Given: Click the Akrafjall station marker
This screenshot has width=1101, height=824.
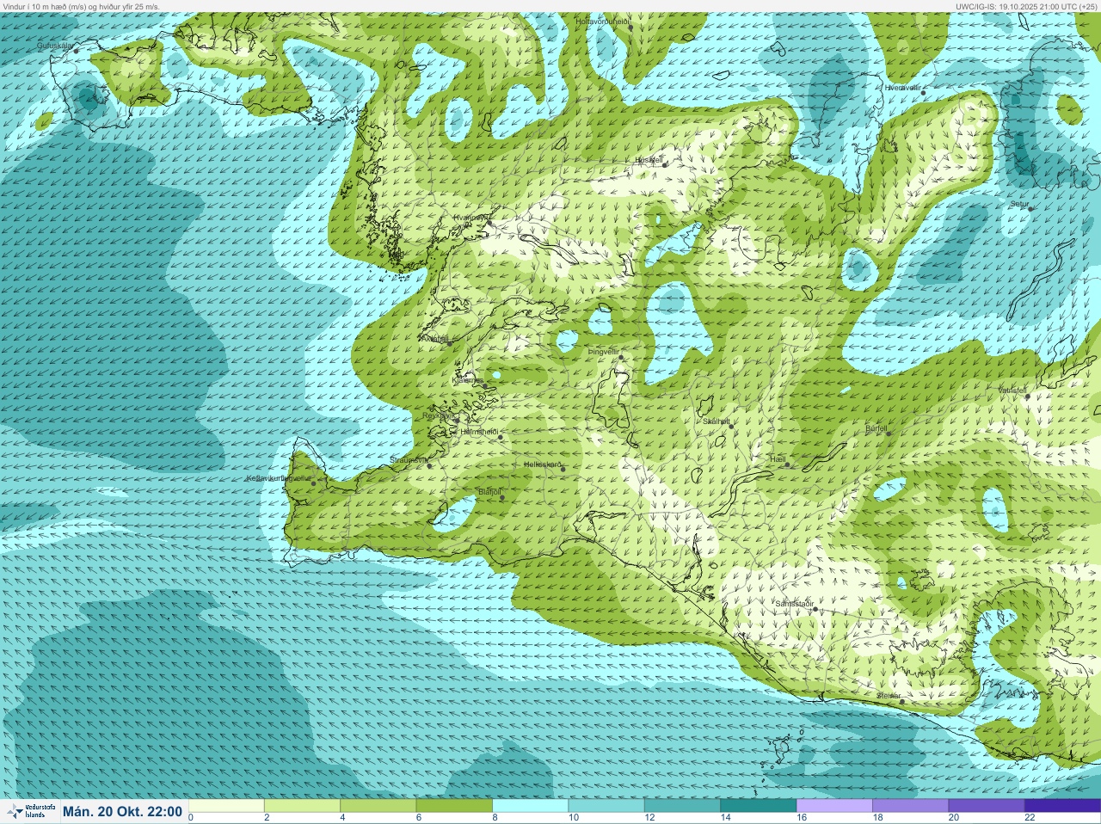Looking at the screenshot, I should (449, 342).
